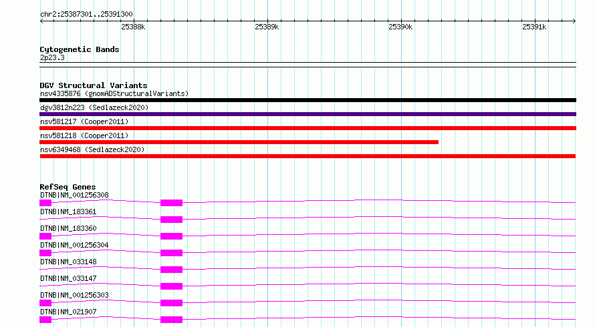Select the 2p23.3 band label
The height and width of the screenshot is (327, 595).
(52, 57)
